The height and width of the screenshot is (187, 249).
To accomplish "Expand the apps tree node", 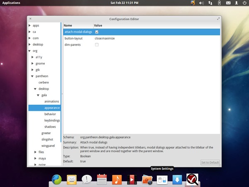I will (x=29, y=25).
